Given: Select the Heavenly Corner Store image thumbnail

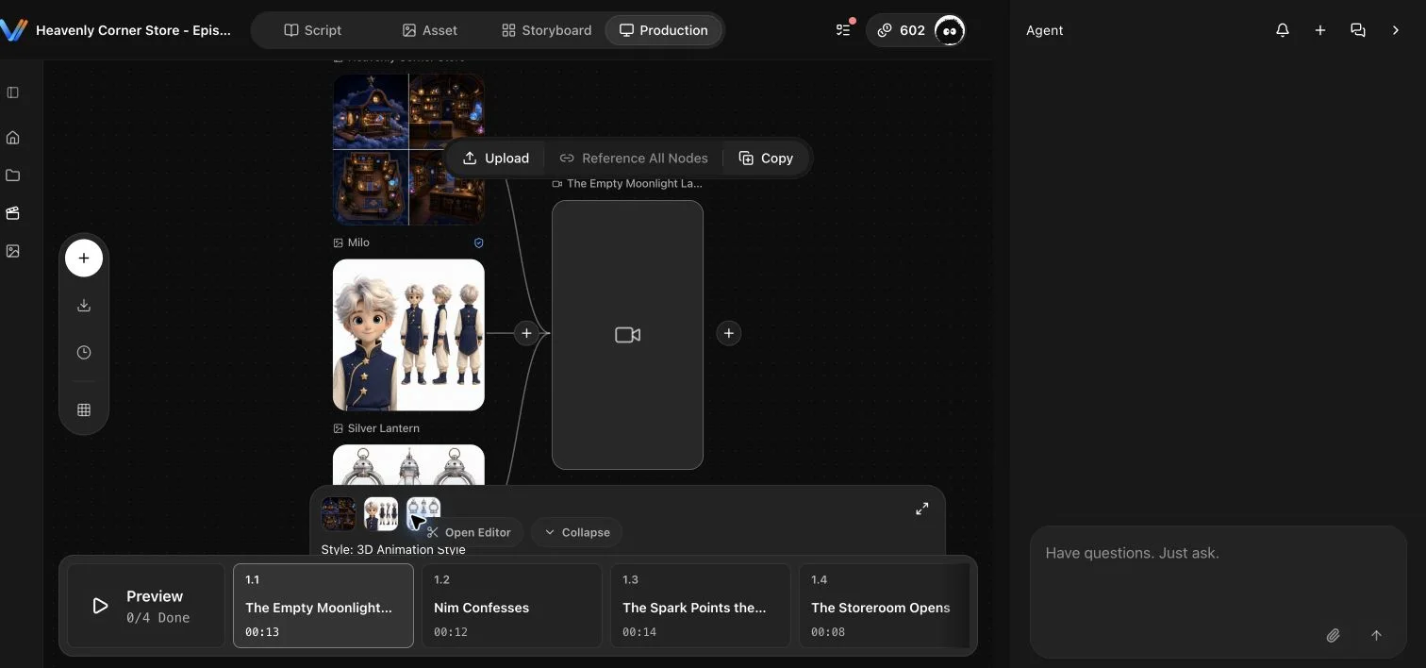Looking at the screenshot, I should pyautogui.click(x=408, y=149).
